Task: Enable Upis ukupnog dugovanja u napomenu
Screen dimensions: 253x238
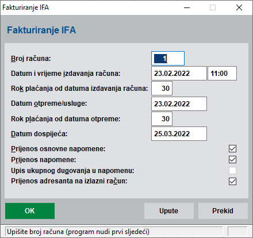Action: [x=232, y=170]
